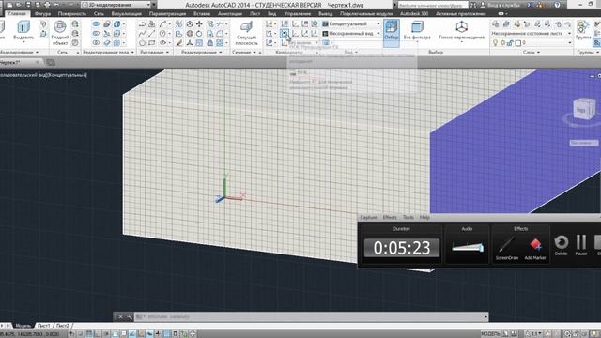Open the 1:1 annotation scale dropdown

pyautogui.click(x=533, y=334)
